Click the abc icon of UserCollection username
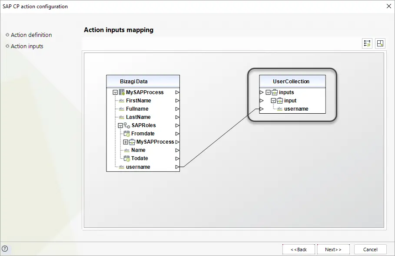 click(279, 109)
